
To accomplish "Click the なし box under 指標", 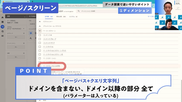I will click(x=16, y=57).
